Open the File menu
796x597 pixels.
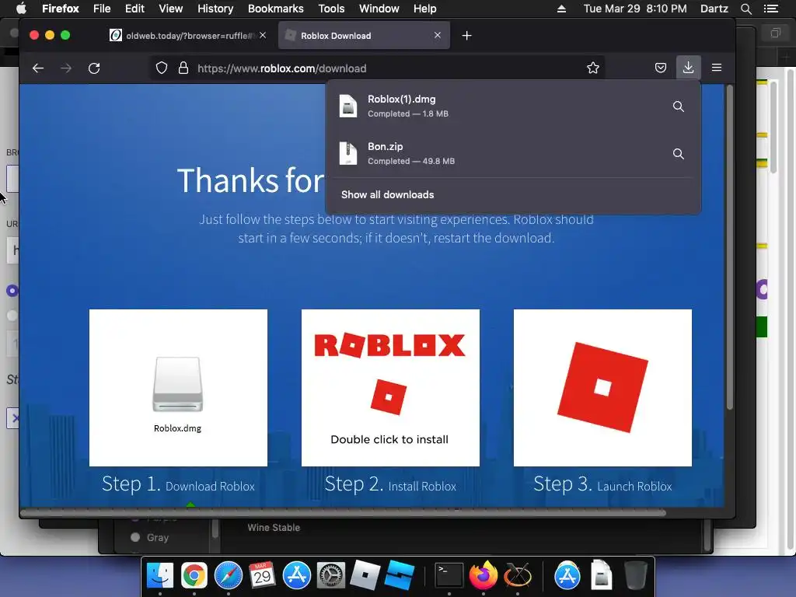tap(102, 9)
